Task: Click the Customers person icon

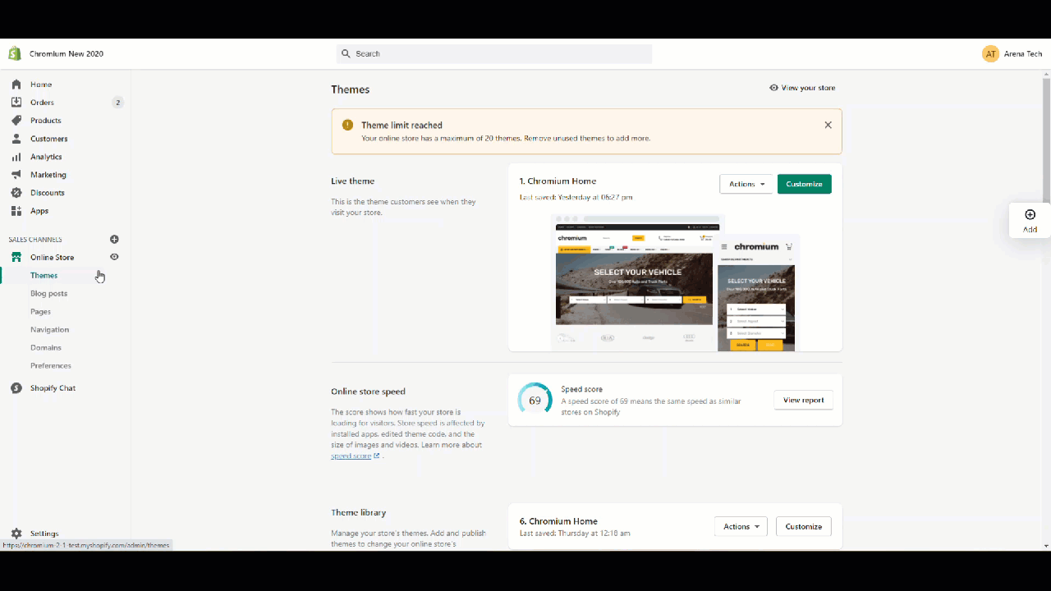Action: (x=16, y=139)
